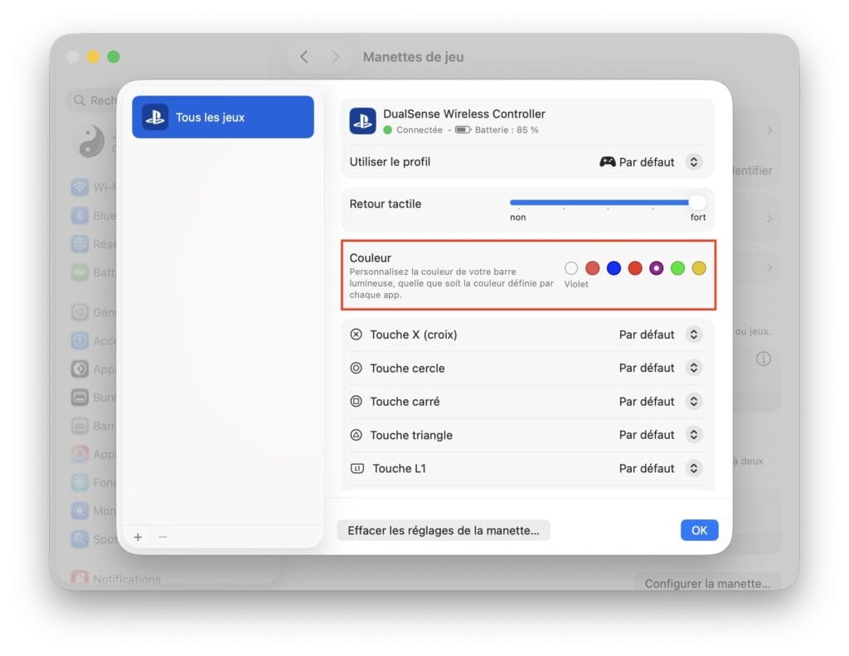Pick the green light bar color

click(x=677, y=268)
